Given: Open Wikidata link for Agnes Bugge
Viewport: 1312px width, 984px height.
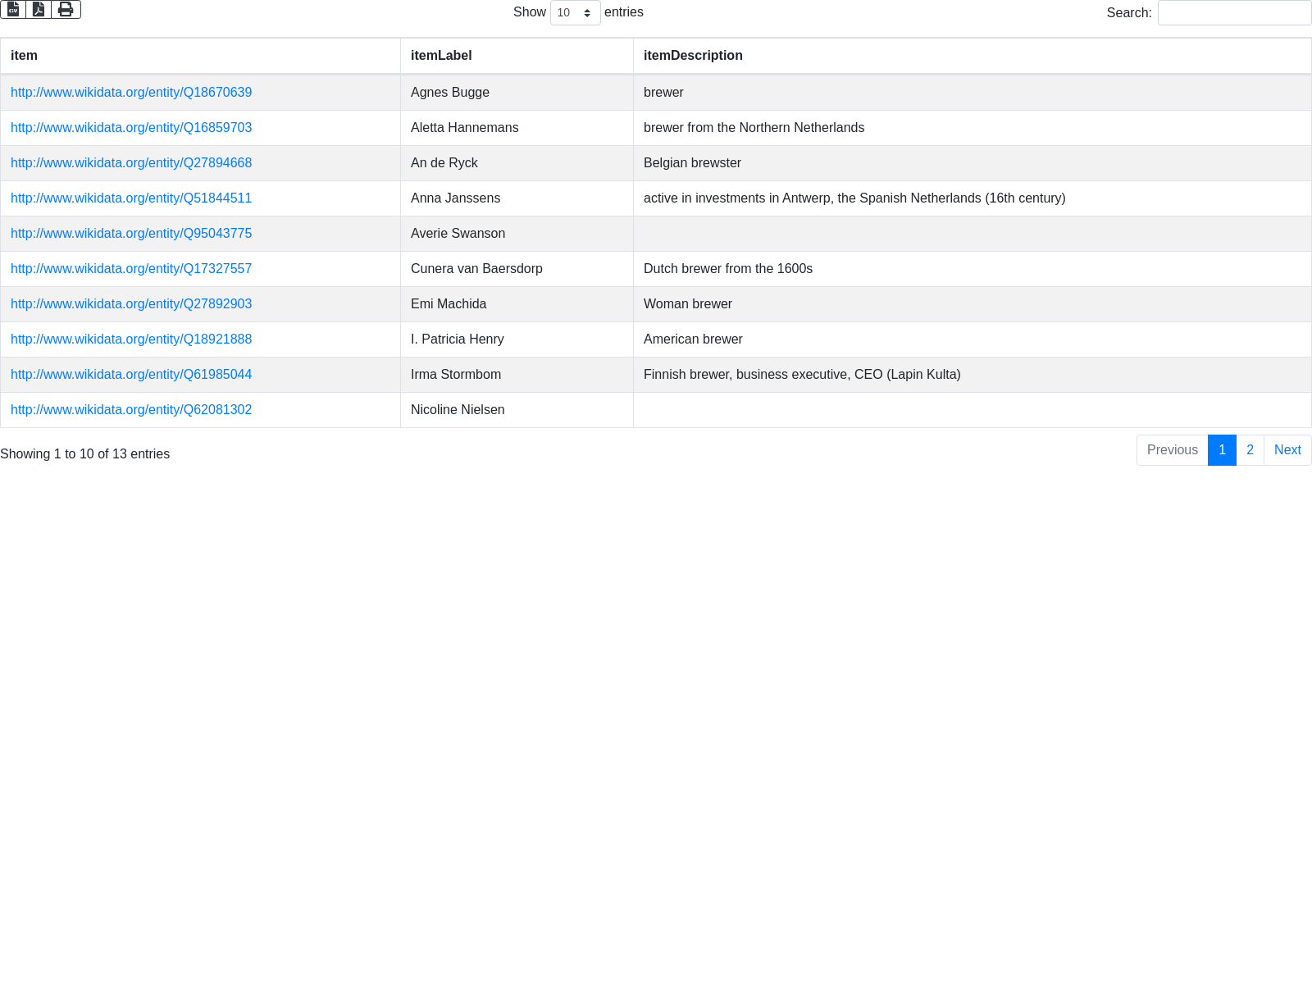Looking at the screenshot, I should coord(131,93).
